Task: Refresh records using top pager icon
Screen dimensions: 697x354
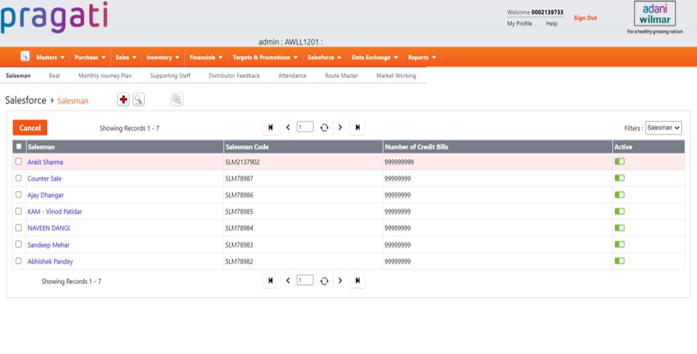Action: click(x=324, y=128)
